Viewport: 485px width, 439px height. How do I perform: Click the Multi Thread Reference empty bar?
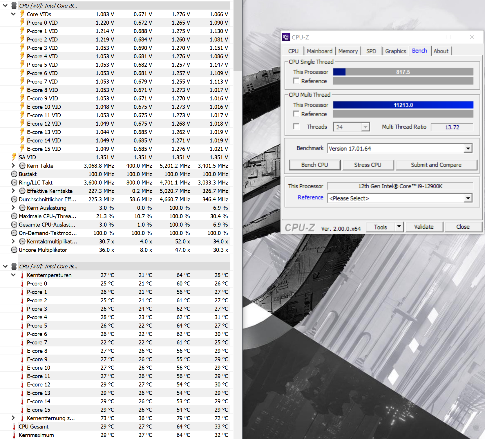403,114
